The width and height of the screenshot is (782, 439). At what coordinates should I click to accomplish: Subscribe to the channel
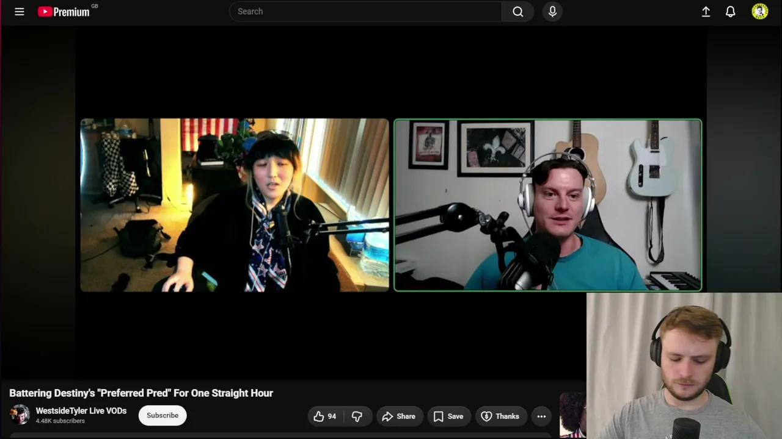point(163,415)
